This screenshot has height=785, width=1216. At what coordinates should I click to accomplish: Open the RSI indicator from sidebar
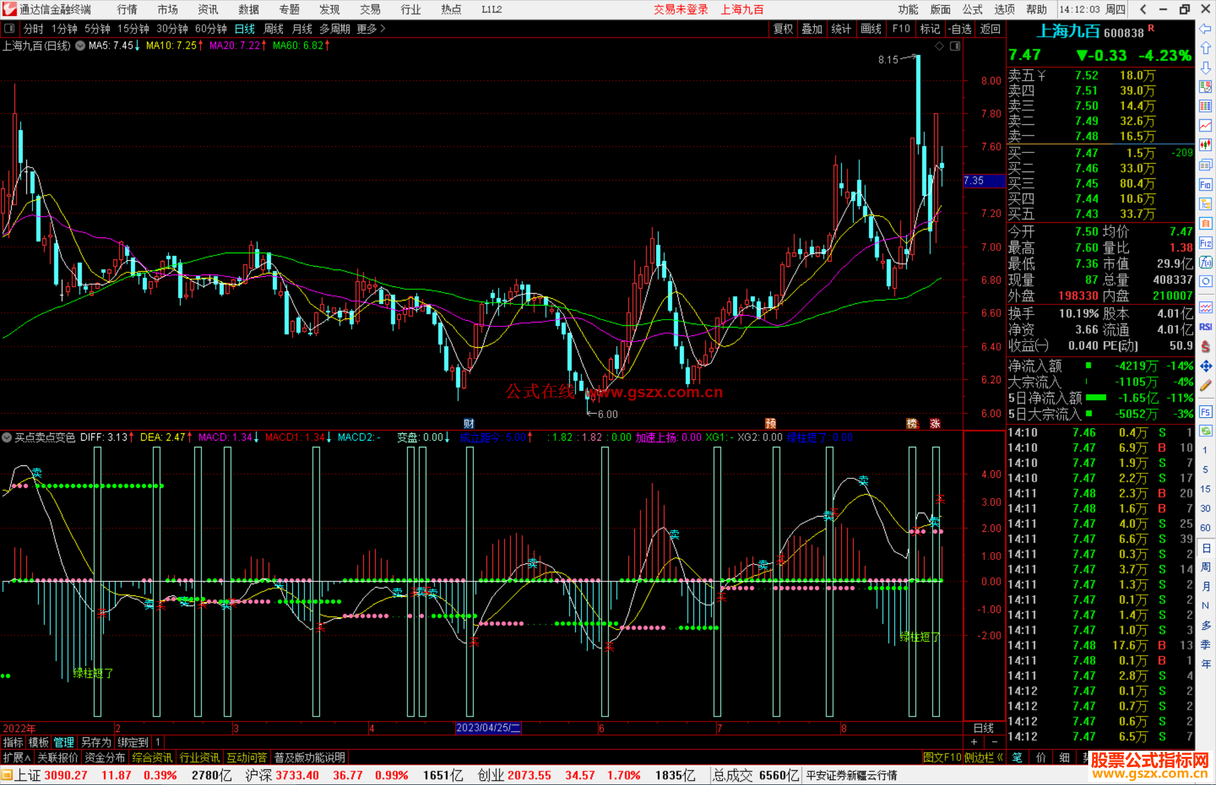(x=1205, y=327)
